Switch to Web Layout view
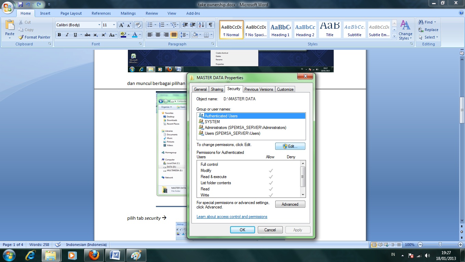This screenshot has width=465, height=262. (x=386, y=245)
